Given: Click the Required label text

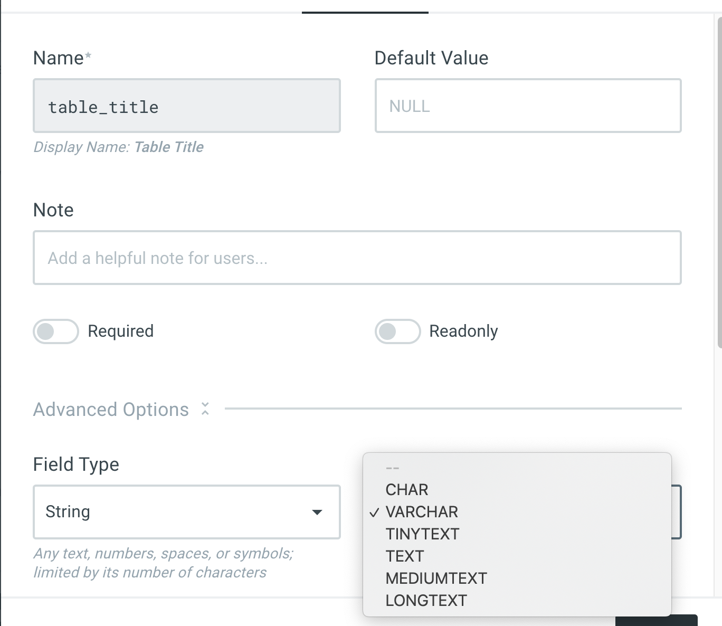Looking at the screenshot, I should (120, 331).
